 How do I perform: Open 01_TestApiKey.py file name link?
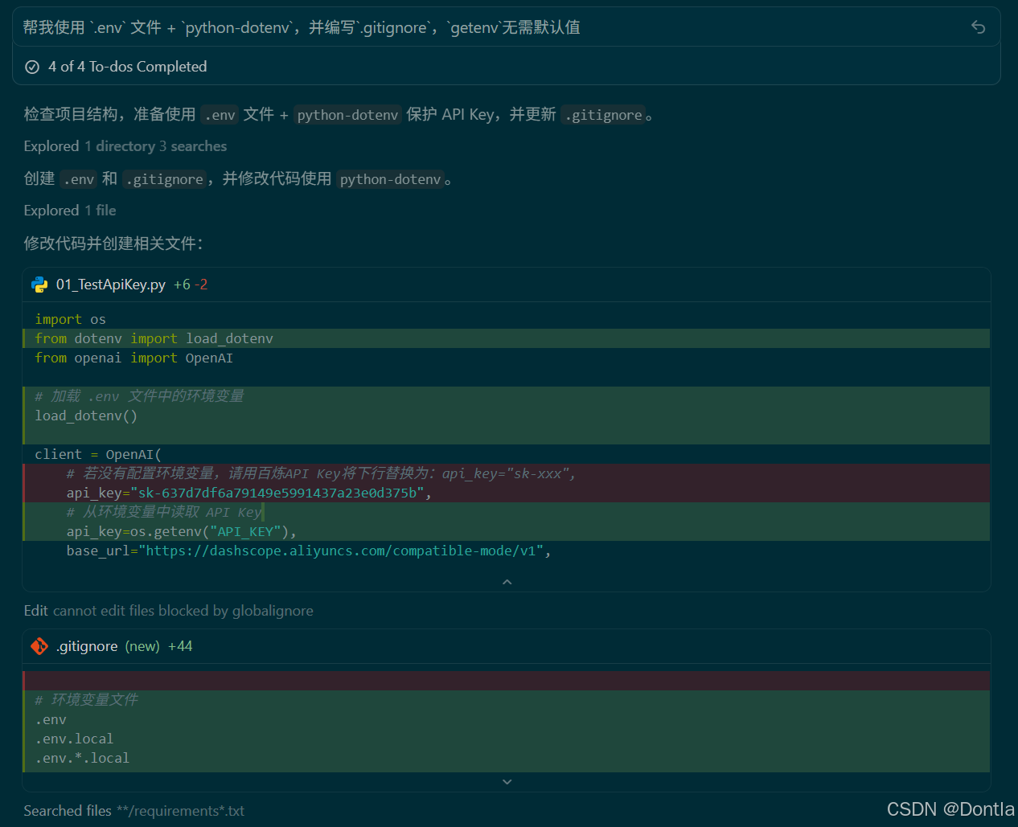click(x=111, y=285)
